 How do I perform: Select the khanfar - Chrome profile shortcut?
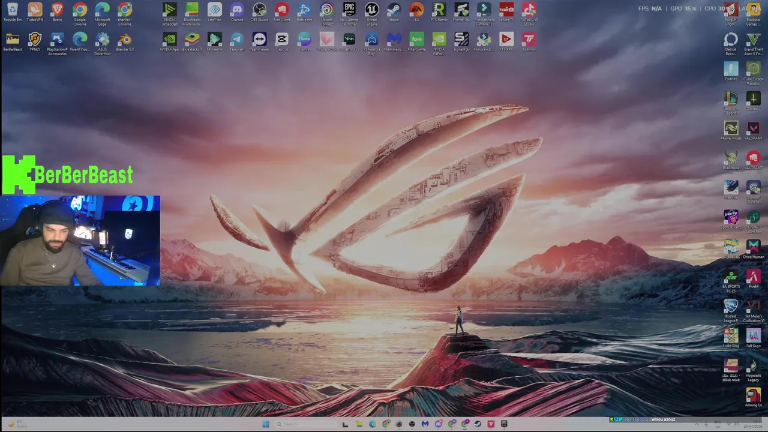pyautogui.click(x=125, y=14)
